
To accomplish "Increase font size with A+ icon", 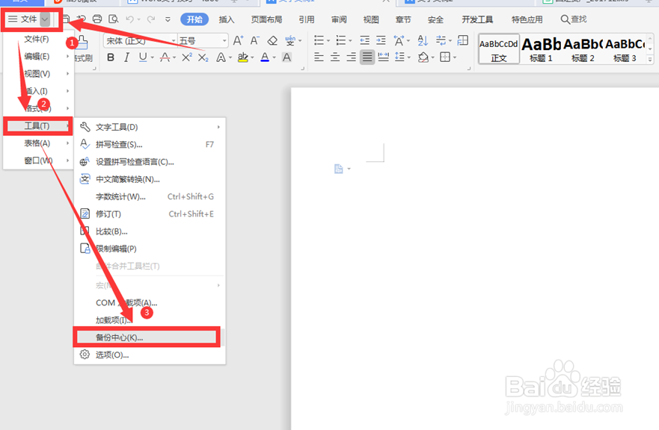I will pos(238,41).
